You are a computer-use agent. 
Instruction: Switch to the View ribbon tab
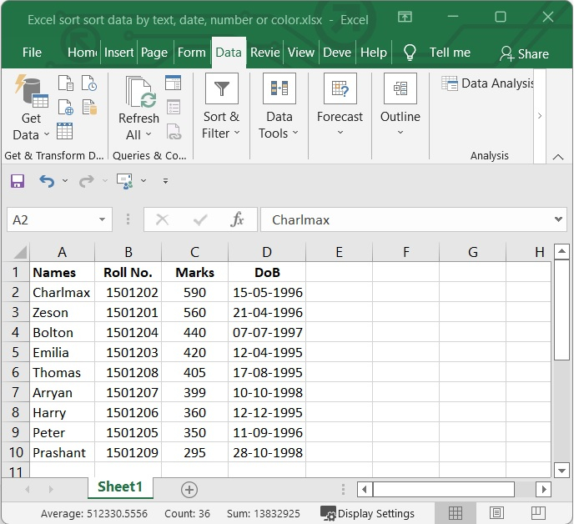click(x=300, y=53)
